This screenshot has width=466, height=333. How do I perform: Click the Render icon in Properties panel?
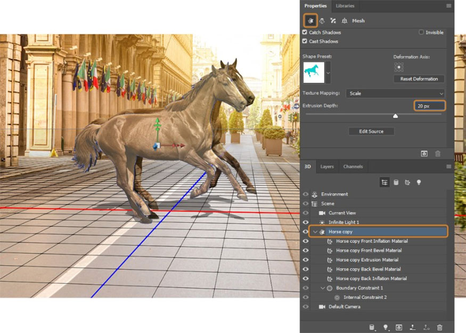[424, 154]
